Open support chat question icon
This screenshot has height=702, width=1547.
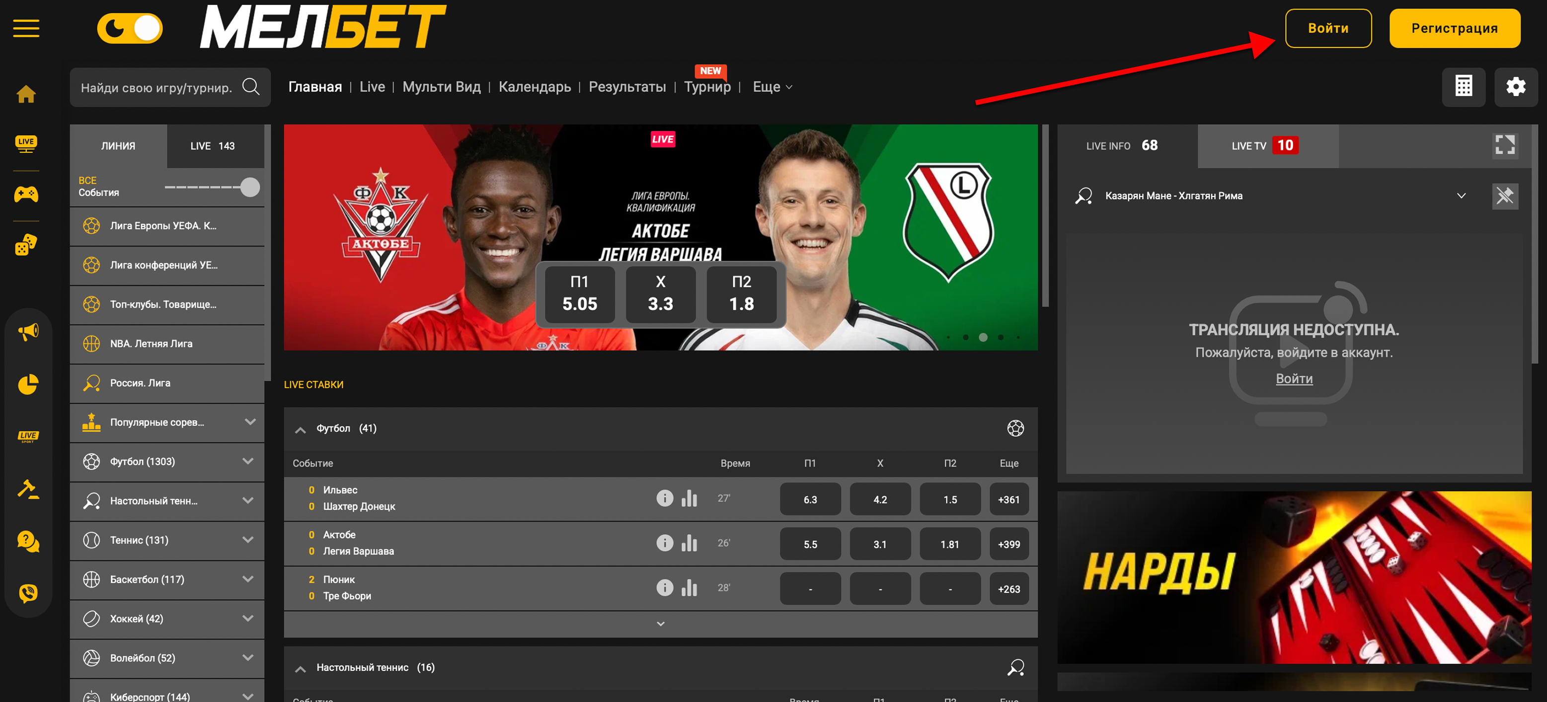tap(28, 541)
